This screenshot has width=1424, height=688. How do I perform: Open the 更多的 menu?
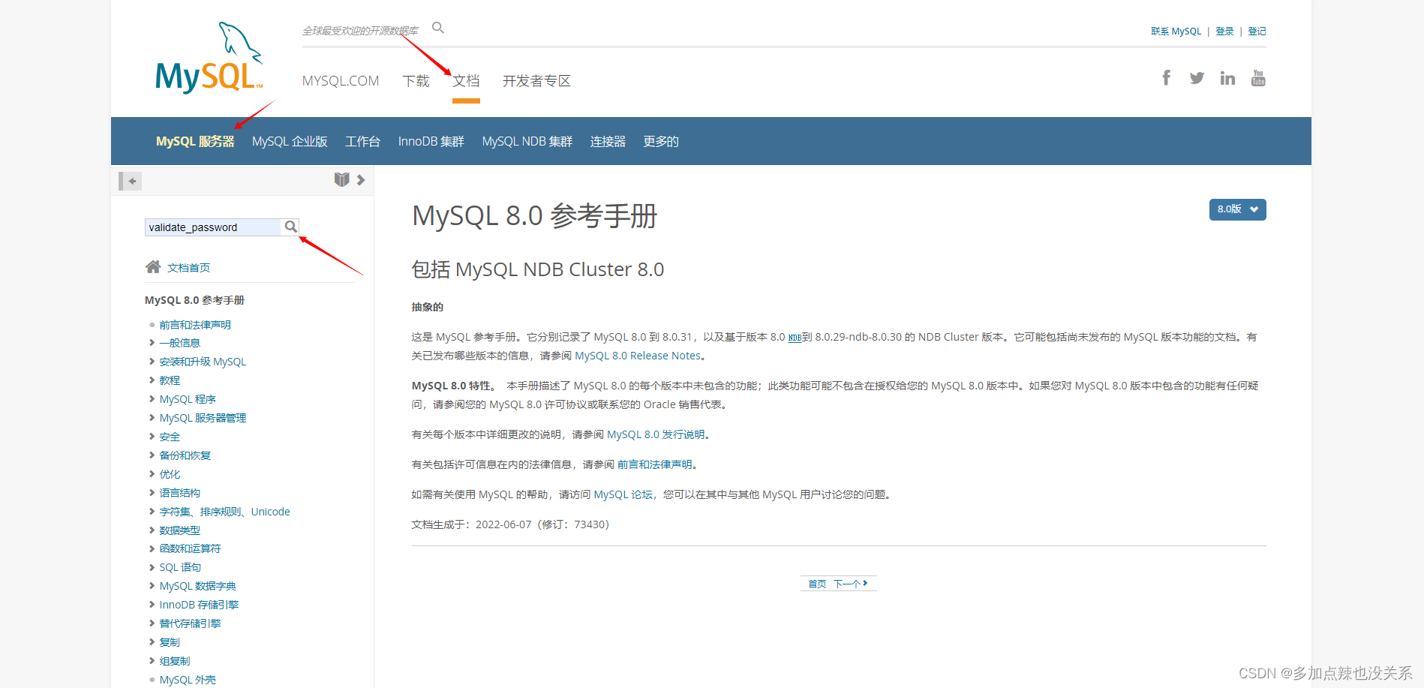[x=661, y=141]
